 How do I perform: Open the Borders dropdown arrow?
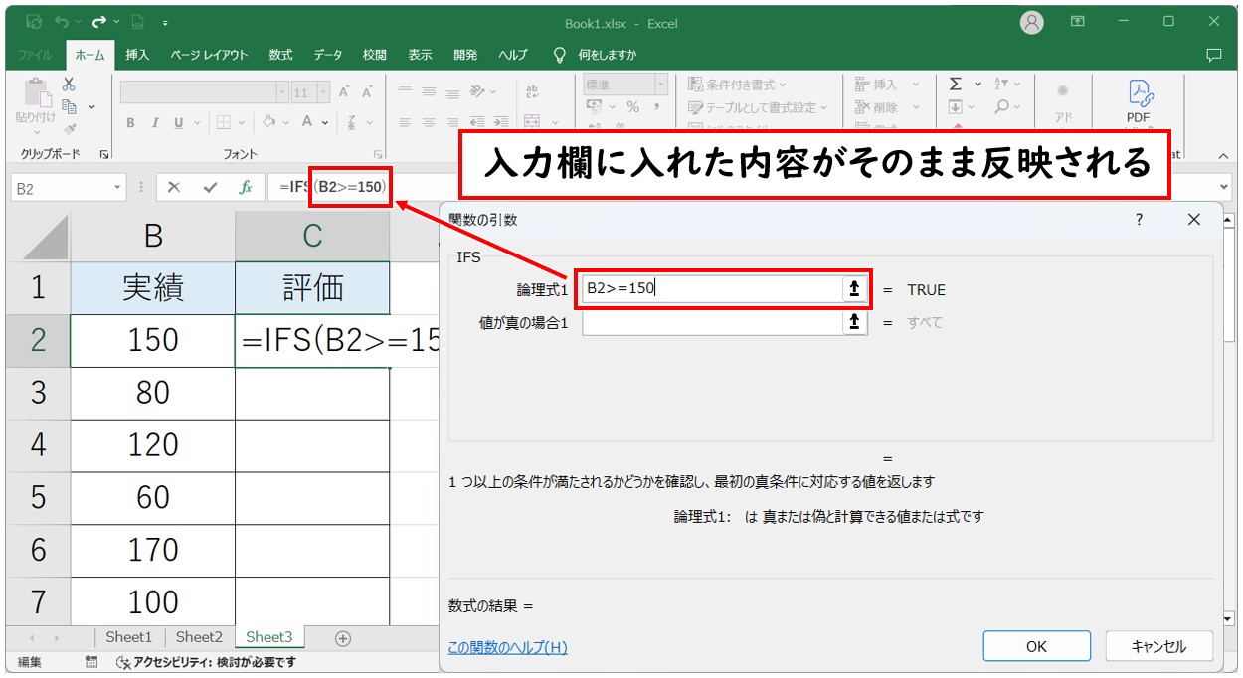point(243,123)
